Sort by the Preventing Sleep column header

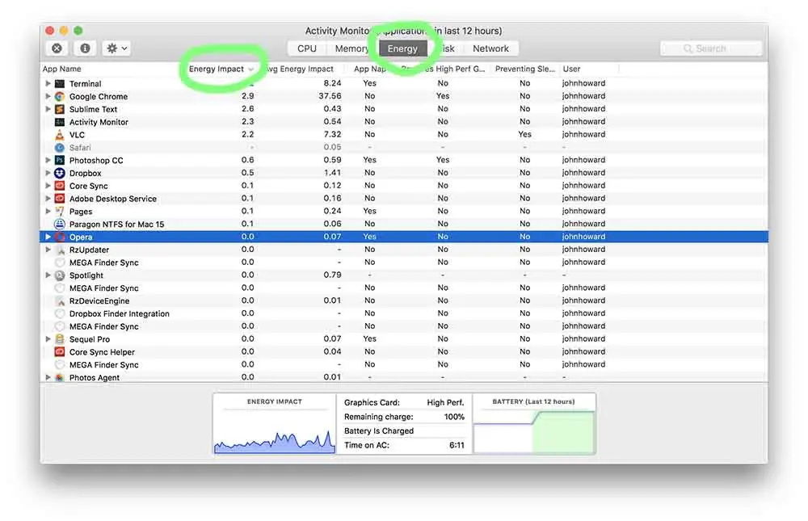tap(525, 69)
